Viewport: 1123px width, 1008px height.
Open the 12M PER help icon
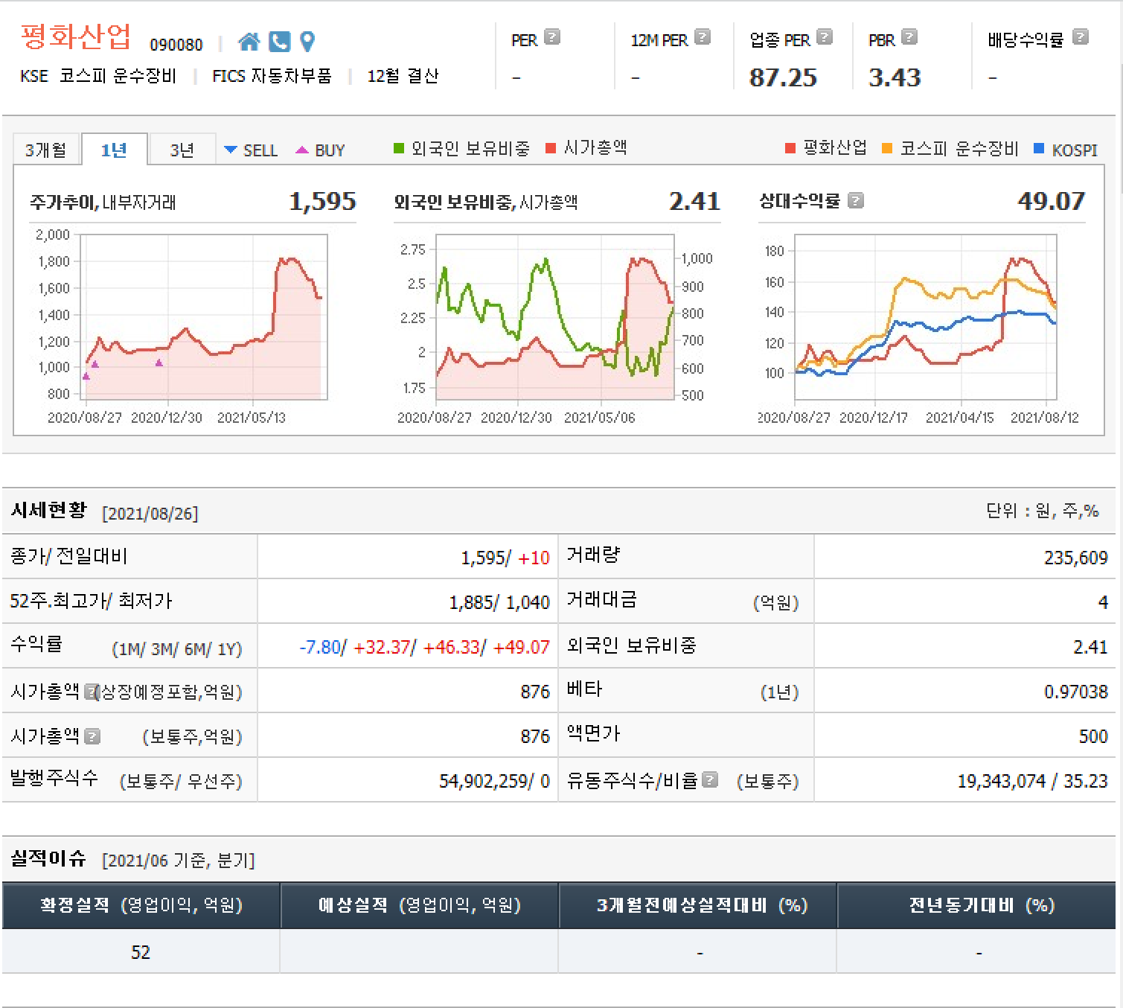702,36
